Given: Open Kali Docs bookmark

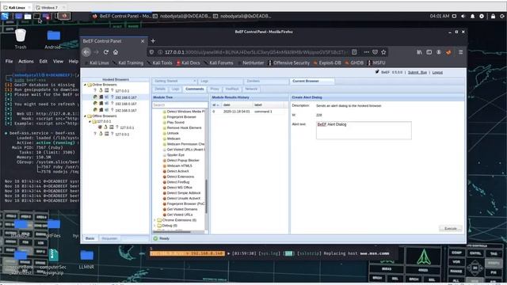Looking at the screenshot, I should pos(189,63).
